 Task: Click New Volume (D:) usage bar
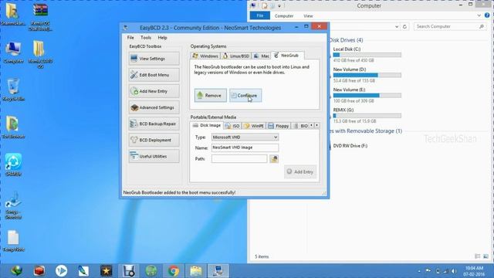point(367,75)
